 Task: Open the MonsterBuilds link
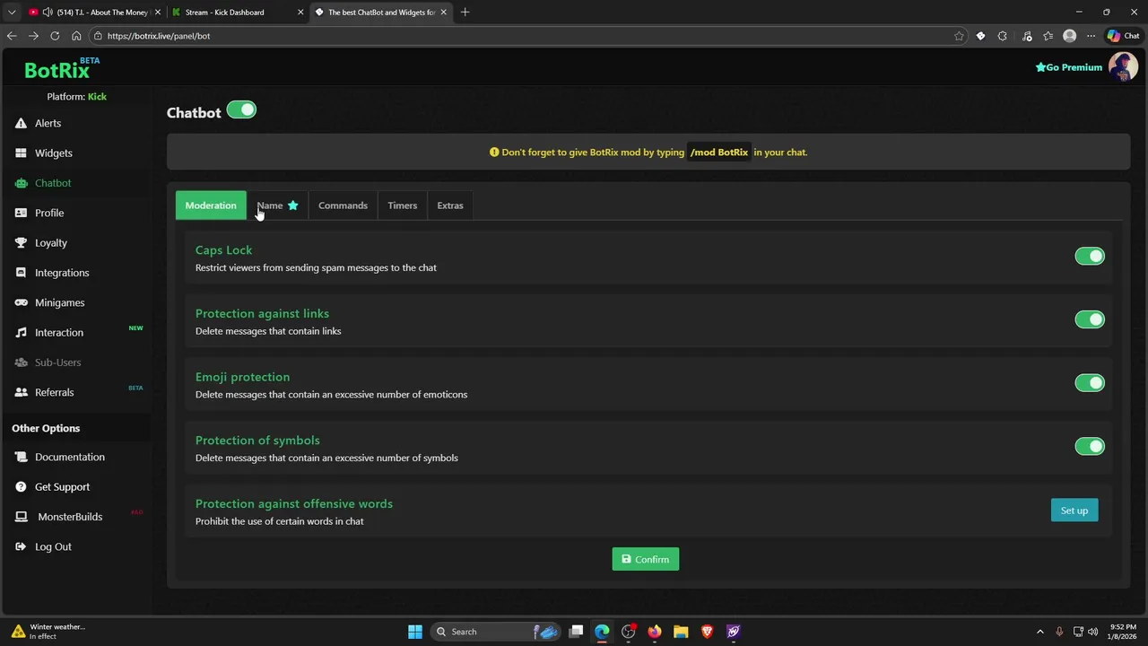click(69, 517)
